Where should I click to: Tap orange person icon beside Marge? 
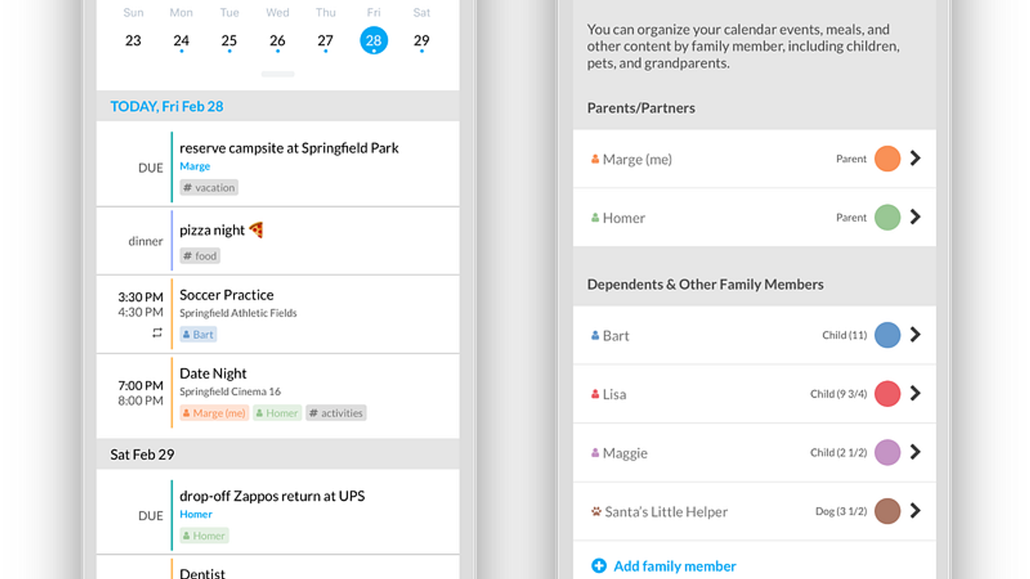pyautogui.click(x=595, y=159)
